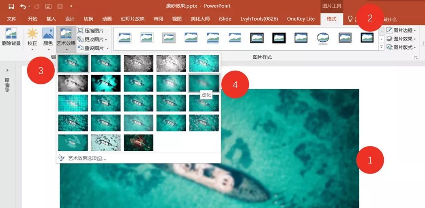Click the Save icon in title bar

pos(11,6)
